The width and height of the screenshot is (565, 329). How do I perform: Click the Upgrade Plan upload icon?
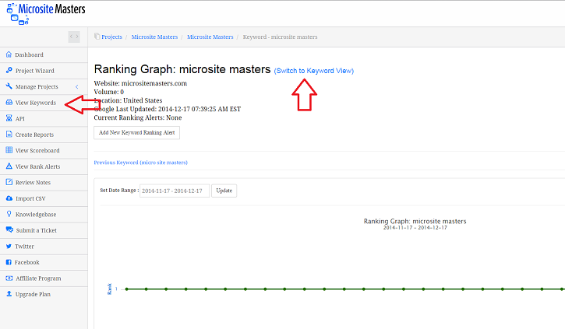pyautogui.click(x=9, y=294)
